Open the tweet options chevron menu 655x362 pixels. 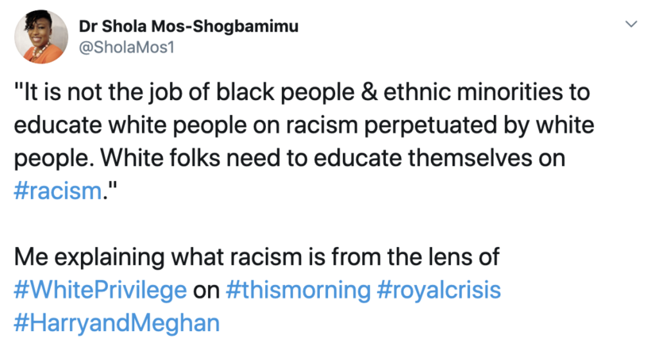[x=631, y=24]
